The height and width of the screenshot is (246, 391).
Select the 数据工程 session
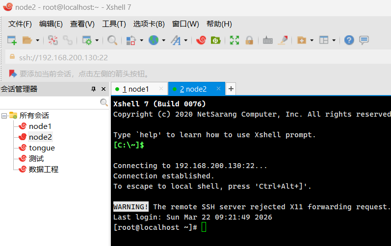44,170
